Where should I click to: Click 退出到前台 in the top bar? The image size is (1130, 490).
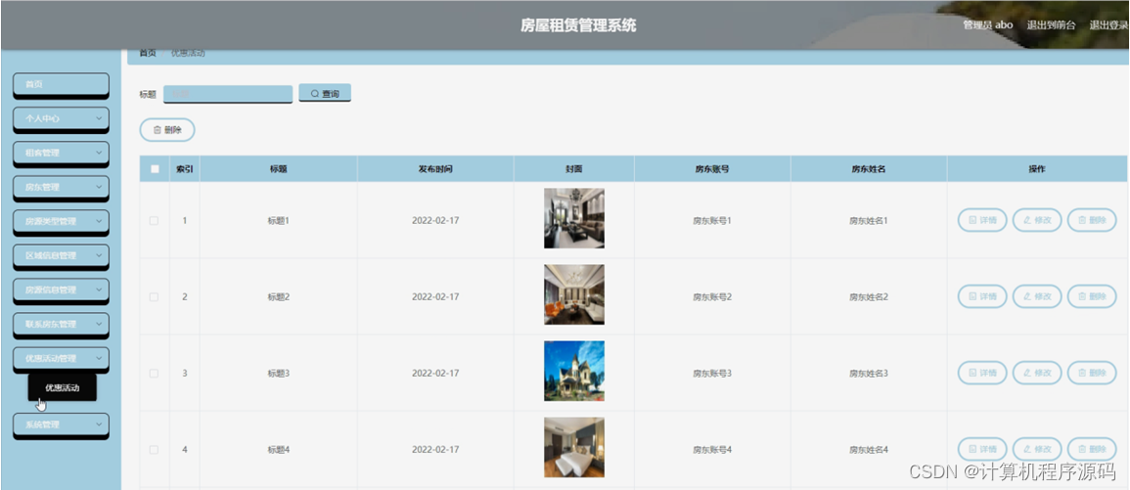pyautogui.click(x=1051, y=24)
